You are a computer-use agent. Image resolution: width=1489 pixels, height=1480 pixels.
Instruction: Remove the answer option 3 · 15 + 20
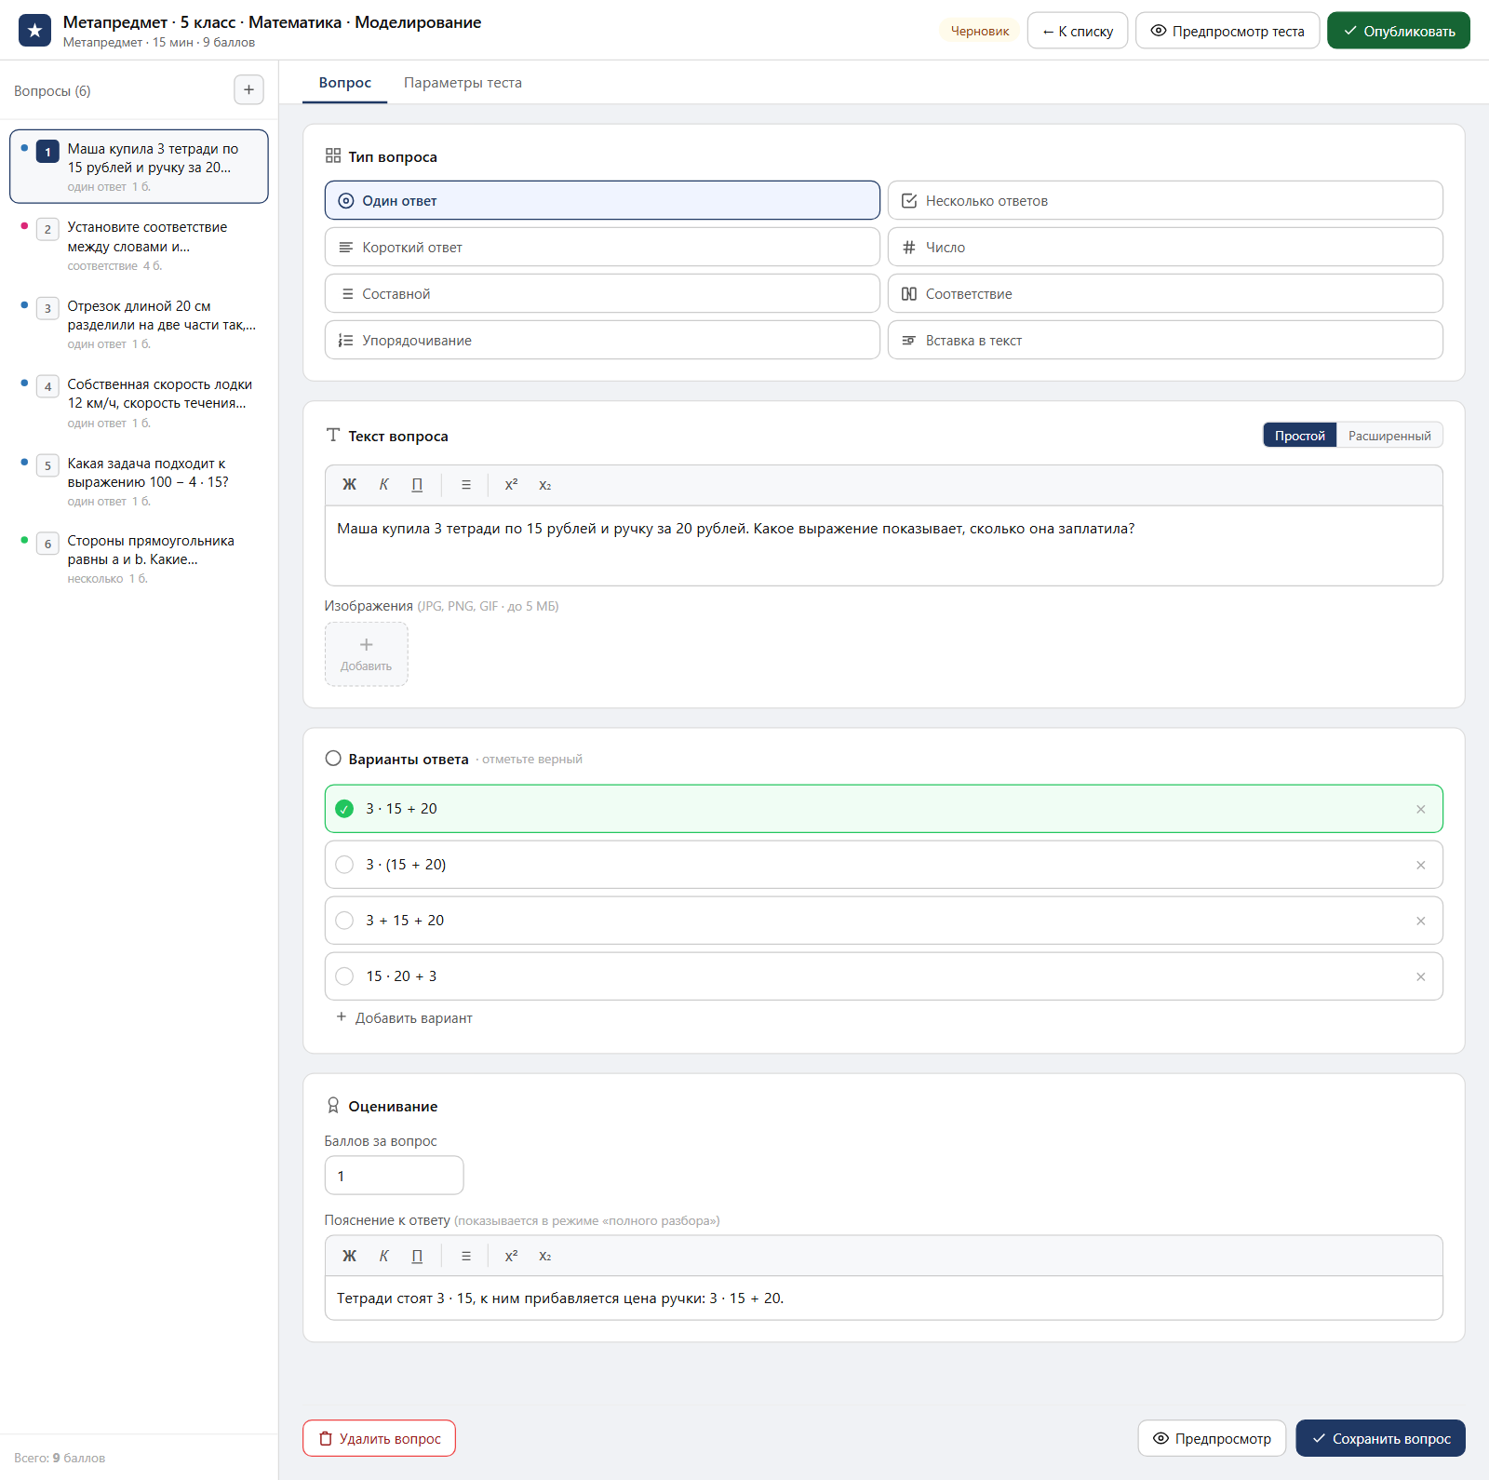pyautogui.click(x=1421, y=809)
